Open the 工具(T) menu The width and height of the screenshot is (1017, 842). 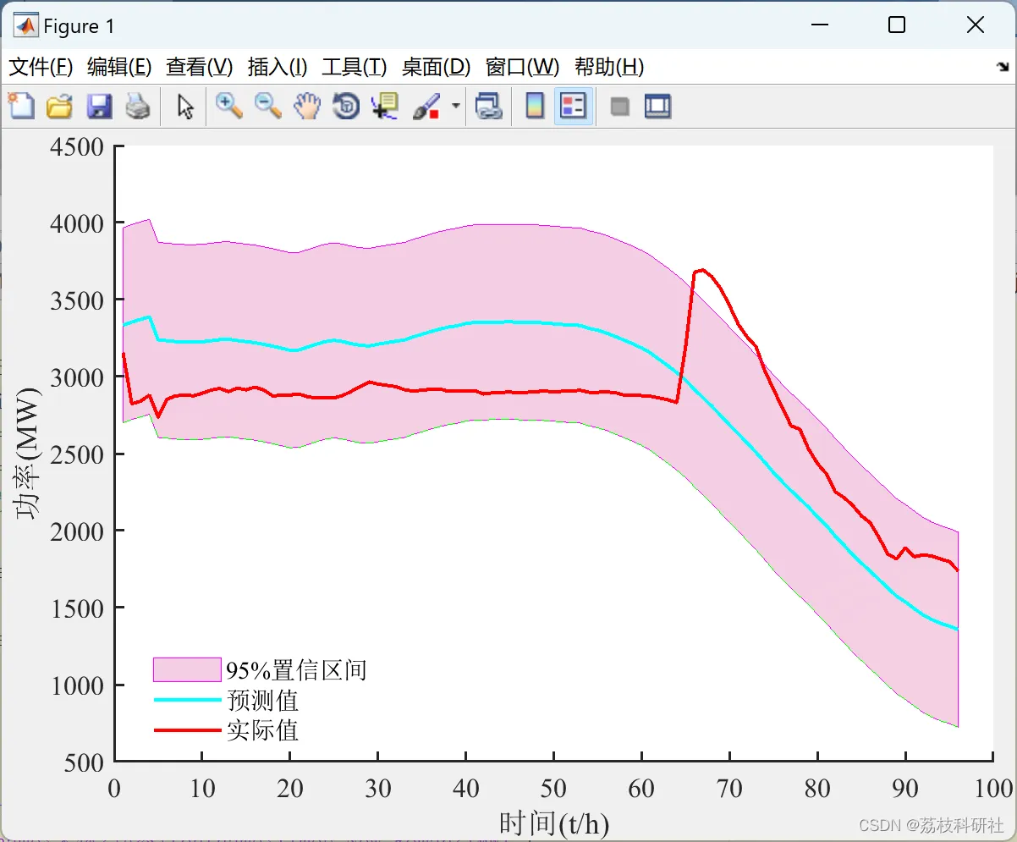tap(354, 67)
